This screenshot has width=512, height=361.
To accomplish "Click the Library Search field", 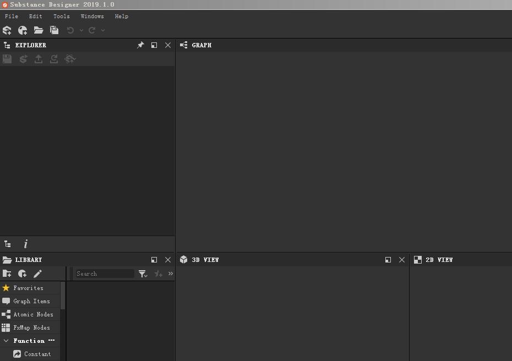I will click(104, 274).
